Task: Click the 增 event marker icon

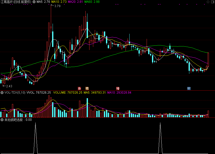Action: [118, 88]
